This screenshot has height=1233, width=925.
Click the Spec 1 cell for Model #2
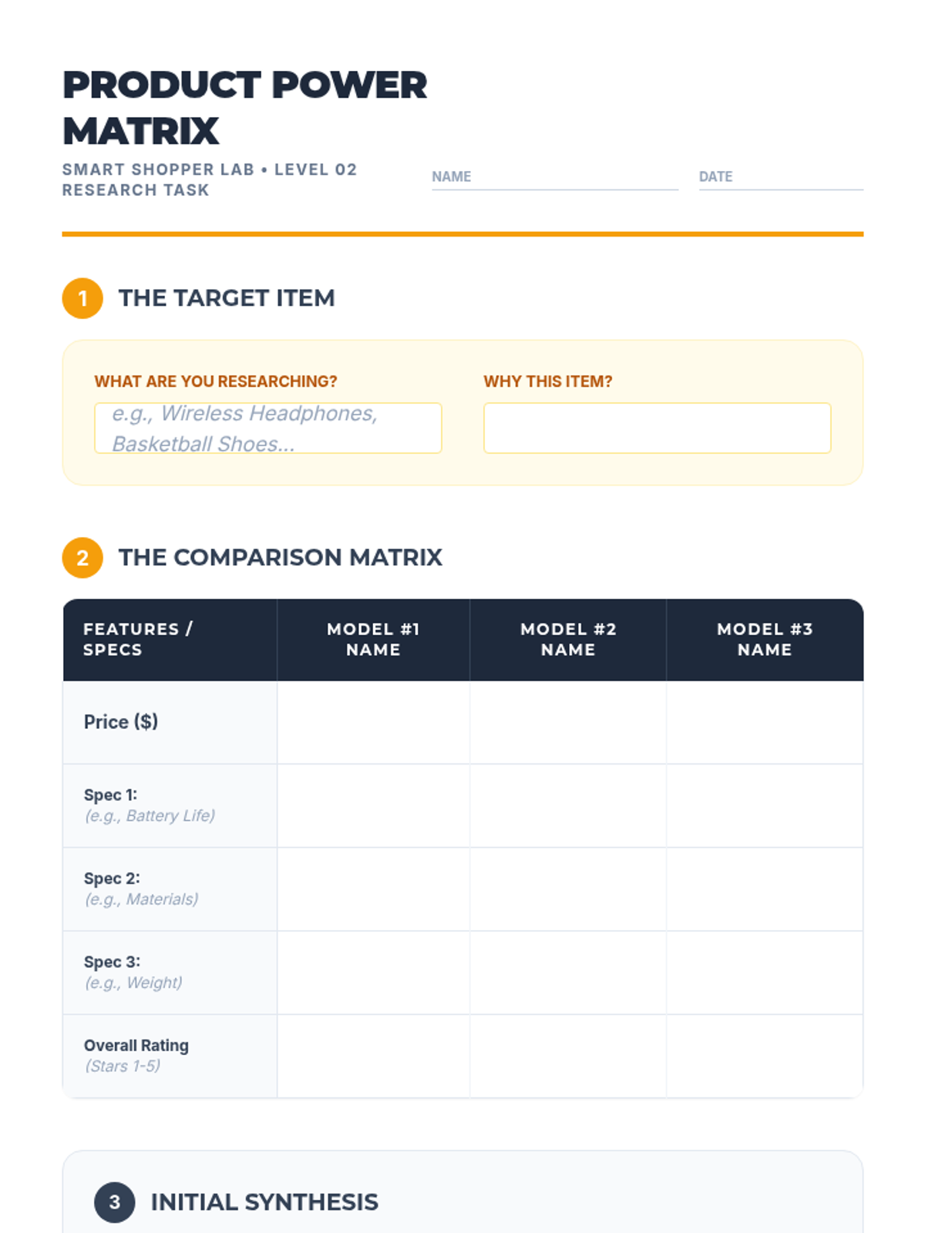coord(568,806)
